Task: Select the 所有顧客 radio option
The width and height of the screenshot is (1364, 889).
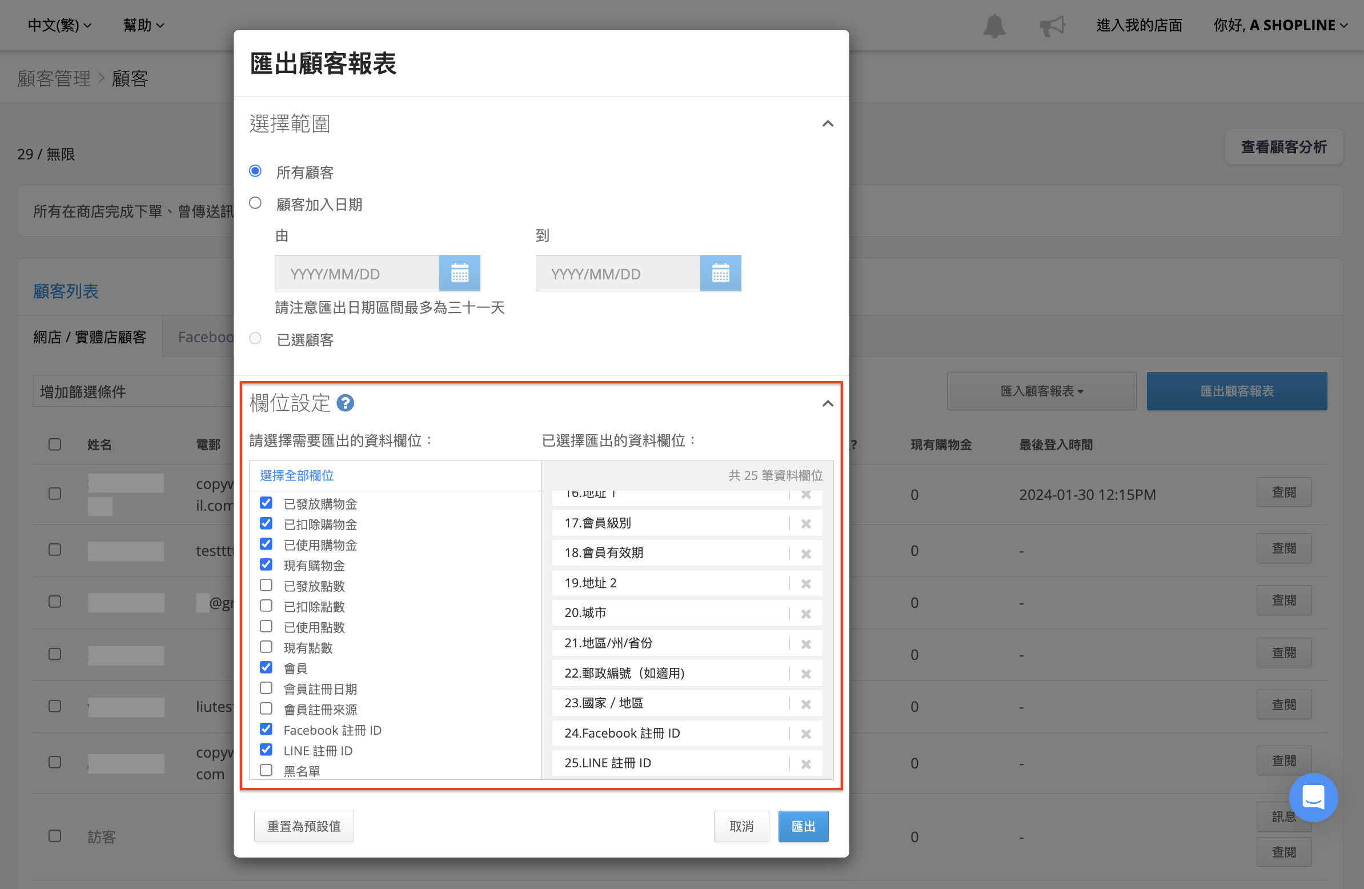Action: (x=255, y=171)
